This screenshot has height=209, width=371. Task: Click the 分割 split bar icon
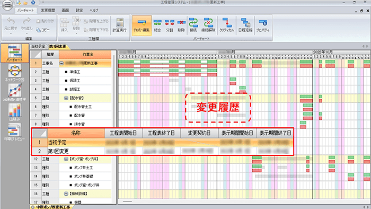click(170, 25)
